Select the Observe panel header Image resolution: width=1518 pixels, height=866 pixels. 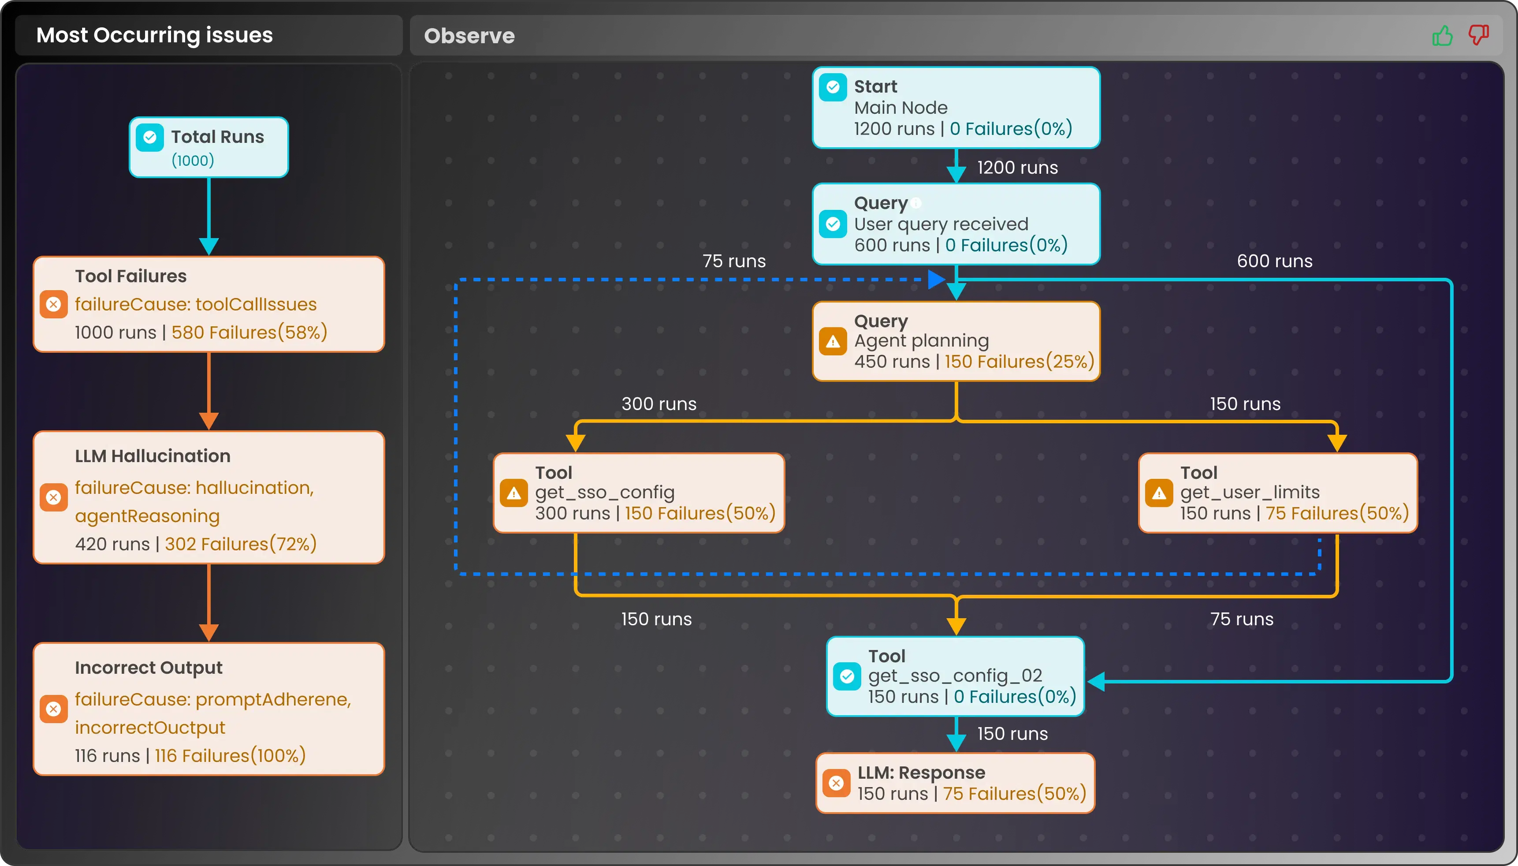pyautogui.click(x=469, y=36)
